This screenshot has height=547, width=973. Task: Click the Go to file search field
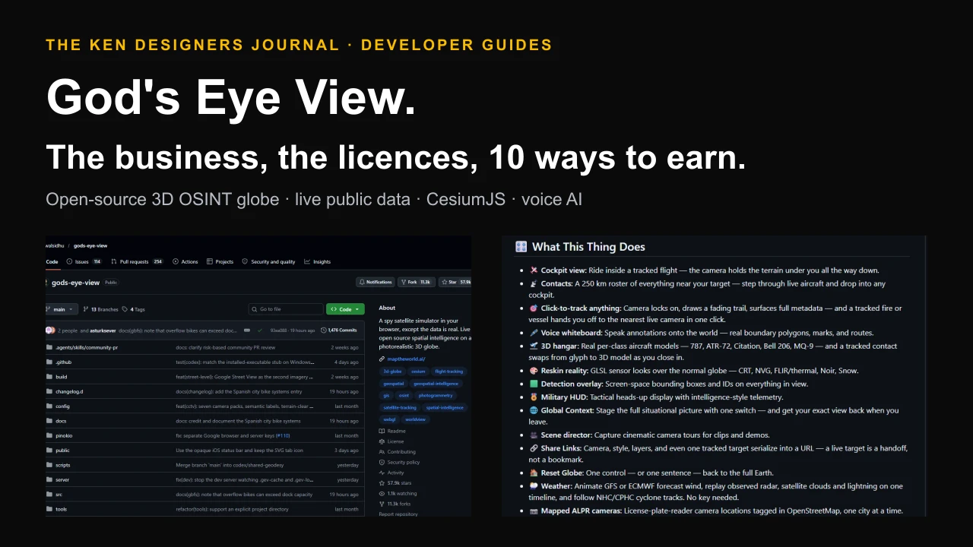pyautogui.click(x=286, y=309)
